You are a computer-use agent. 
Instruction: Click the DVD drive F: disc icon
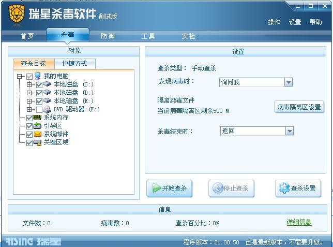click(47, 109)
